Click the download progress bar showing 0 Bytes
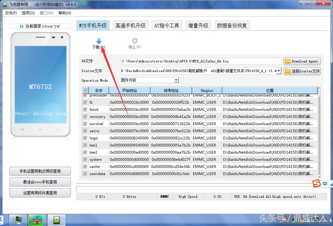This screenshot has height=226, width=333. coord(130,197)
